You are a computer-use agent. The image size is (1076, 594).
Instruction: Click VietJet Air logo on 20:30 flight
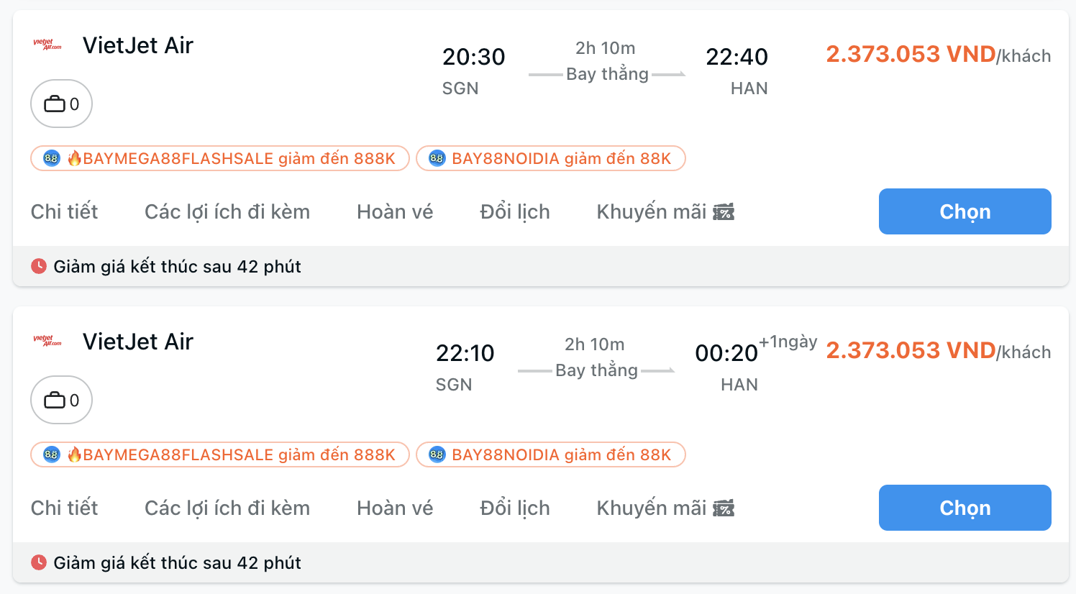(47, 45)
